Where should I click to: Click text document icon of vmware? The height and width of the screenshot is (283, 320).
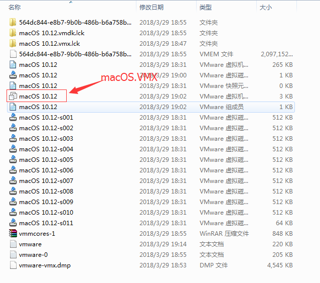[x=13, y=244]
